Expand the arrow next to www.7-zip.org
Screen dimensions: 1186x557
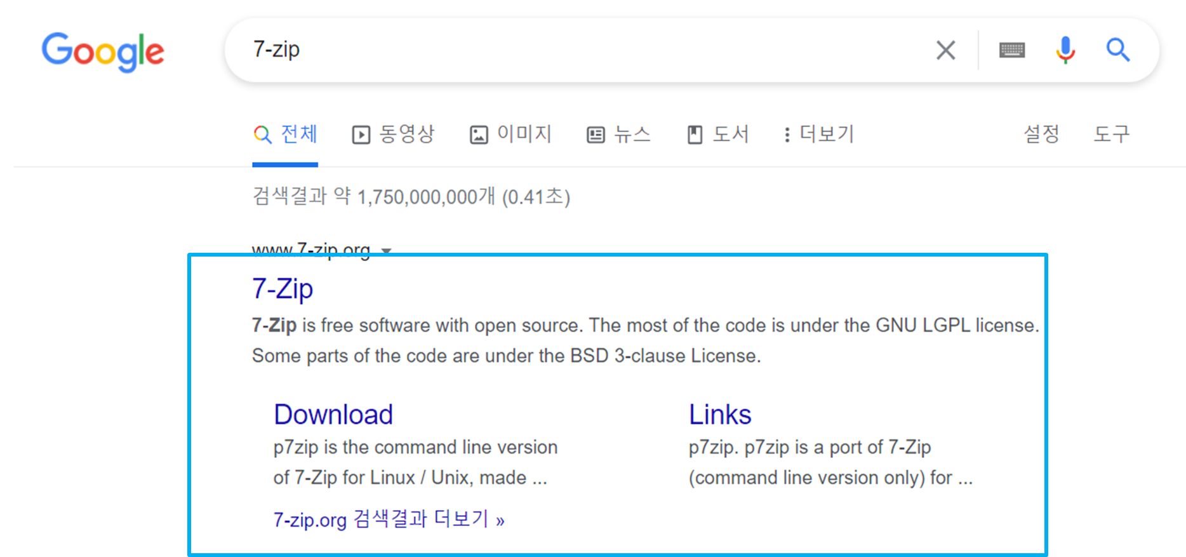point(387,251)
